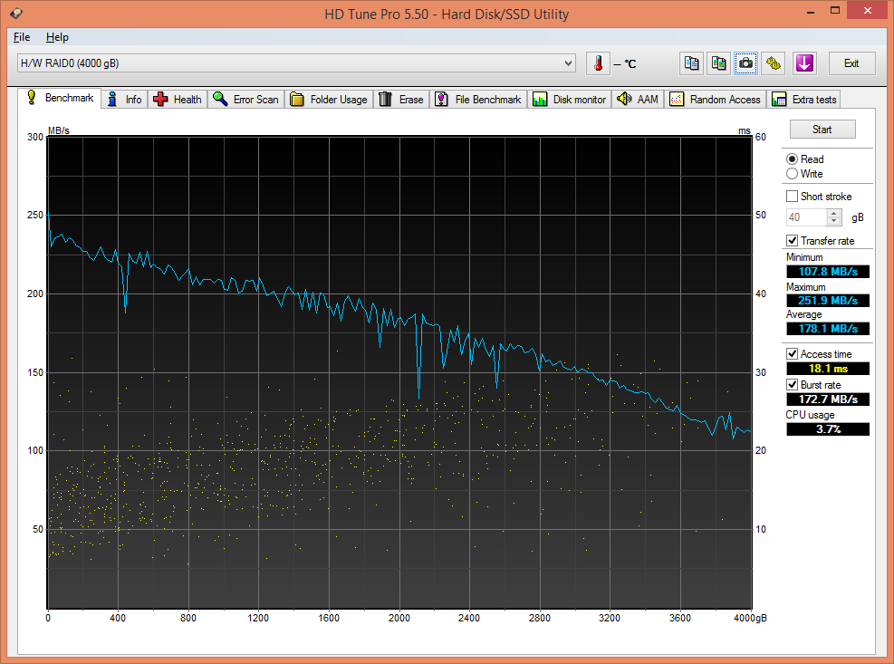
Task: Click the red cross Health icon
Action: pyautogui.click(x=160, y=100)
